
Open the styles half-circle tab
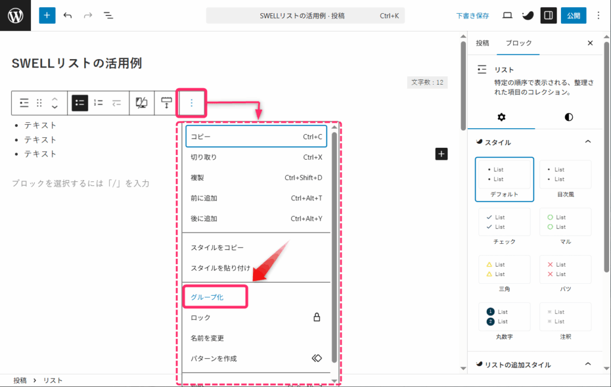pyautogui.click(x=569, y=117)
